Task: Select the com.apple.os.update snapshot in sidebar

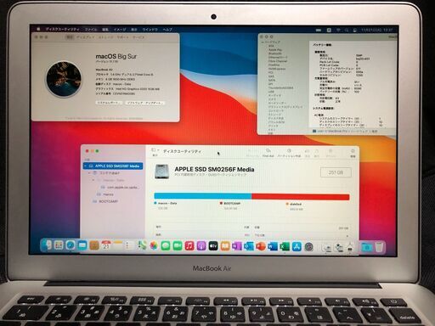Action: pos(121,188)
